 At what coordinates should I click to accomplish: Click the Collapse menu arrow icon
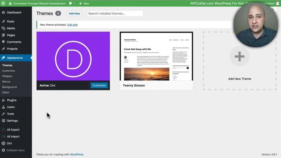[4, 150]
